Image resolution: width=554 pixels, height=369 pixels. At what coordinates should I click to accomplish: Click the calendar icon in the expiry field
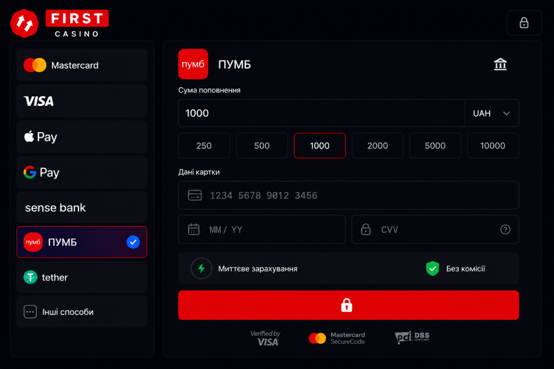(x=194, y=229)
